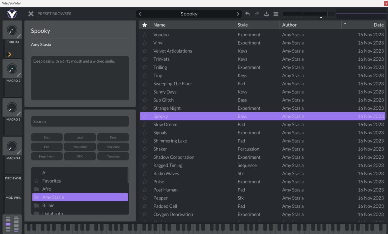Select the Amy Stasia folder
Screen dimensions: 388x234
click(80, 197)
